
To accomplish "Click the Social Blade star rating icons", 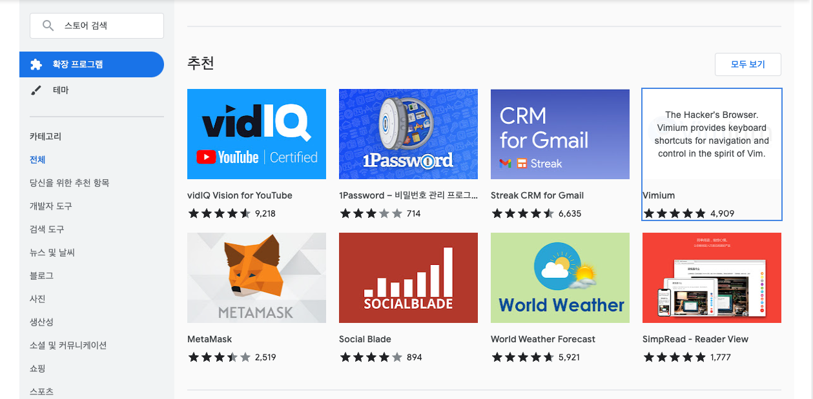I will coord(371,357).
